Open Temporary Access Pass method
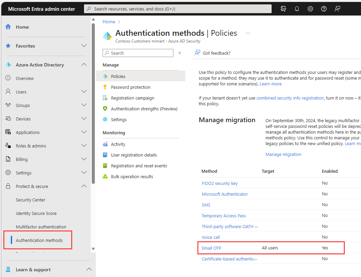This screenshot has width=361, height=277. tap(224, 216)
